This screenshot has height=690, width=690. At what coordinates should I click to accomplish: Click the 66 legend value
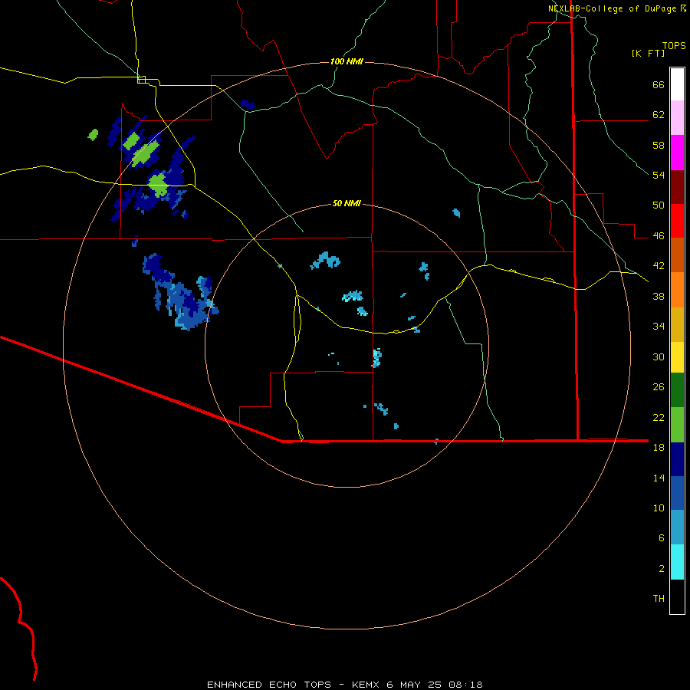(x=659, y=84)
